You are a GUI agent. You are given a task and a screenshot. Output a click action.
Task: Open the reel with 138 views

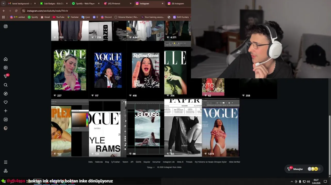tap(108, 128)
